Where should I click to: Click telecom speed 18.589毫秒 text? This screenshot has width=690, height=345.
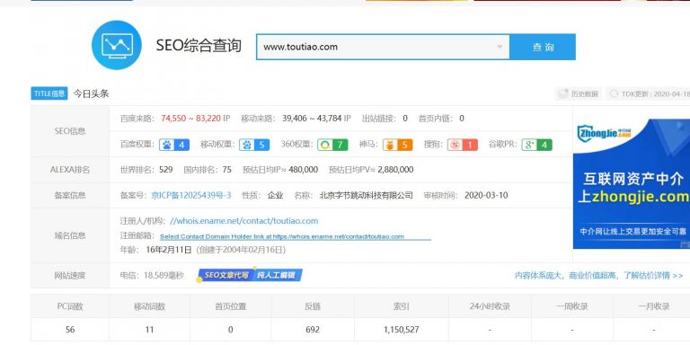point(164,276)
